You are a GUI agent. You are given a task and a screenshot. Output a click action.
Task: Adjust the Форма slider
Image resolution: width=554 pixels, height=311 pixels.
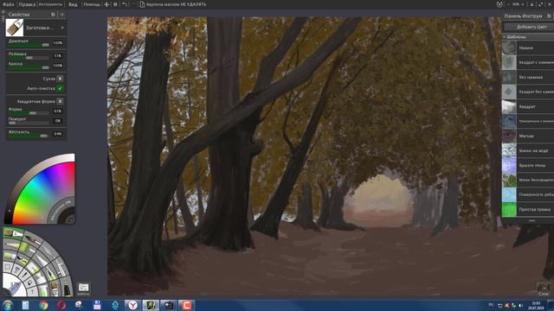click(29, 113)
